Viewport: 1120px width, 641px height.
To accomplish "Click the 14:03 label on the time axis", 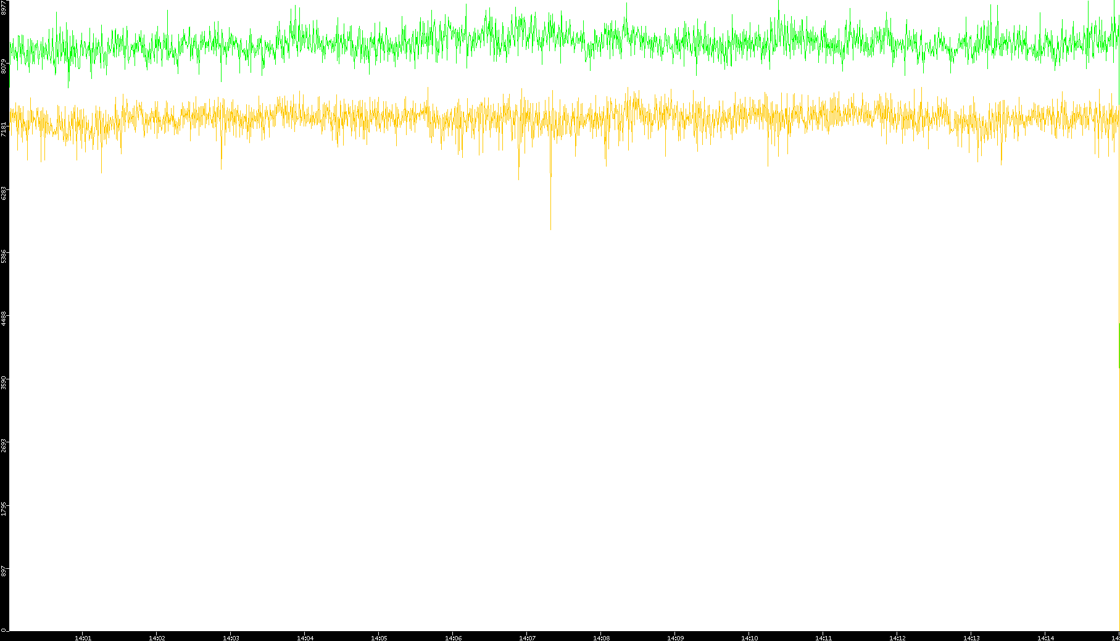I will (x=231, y=638).
